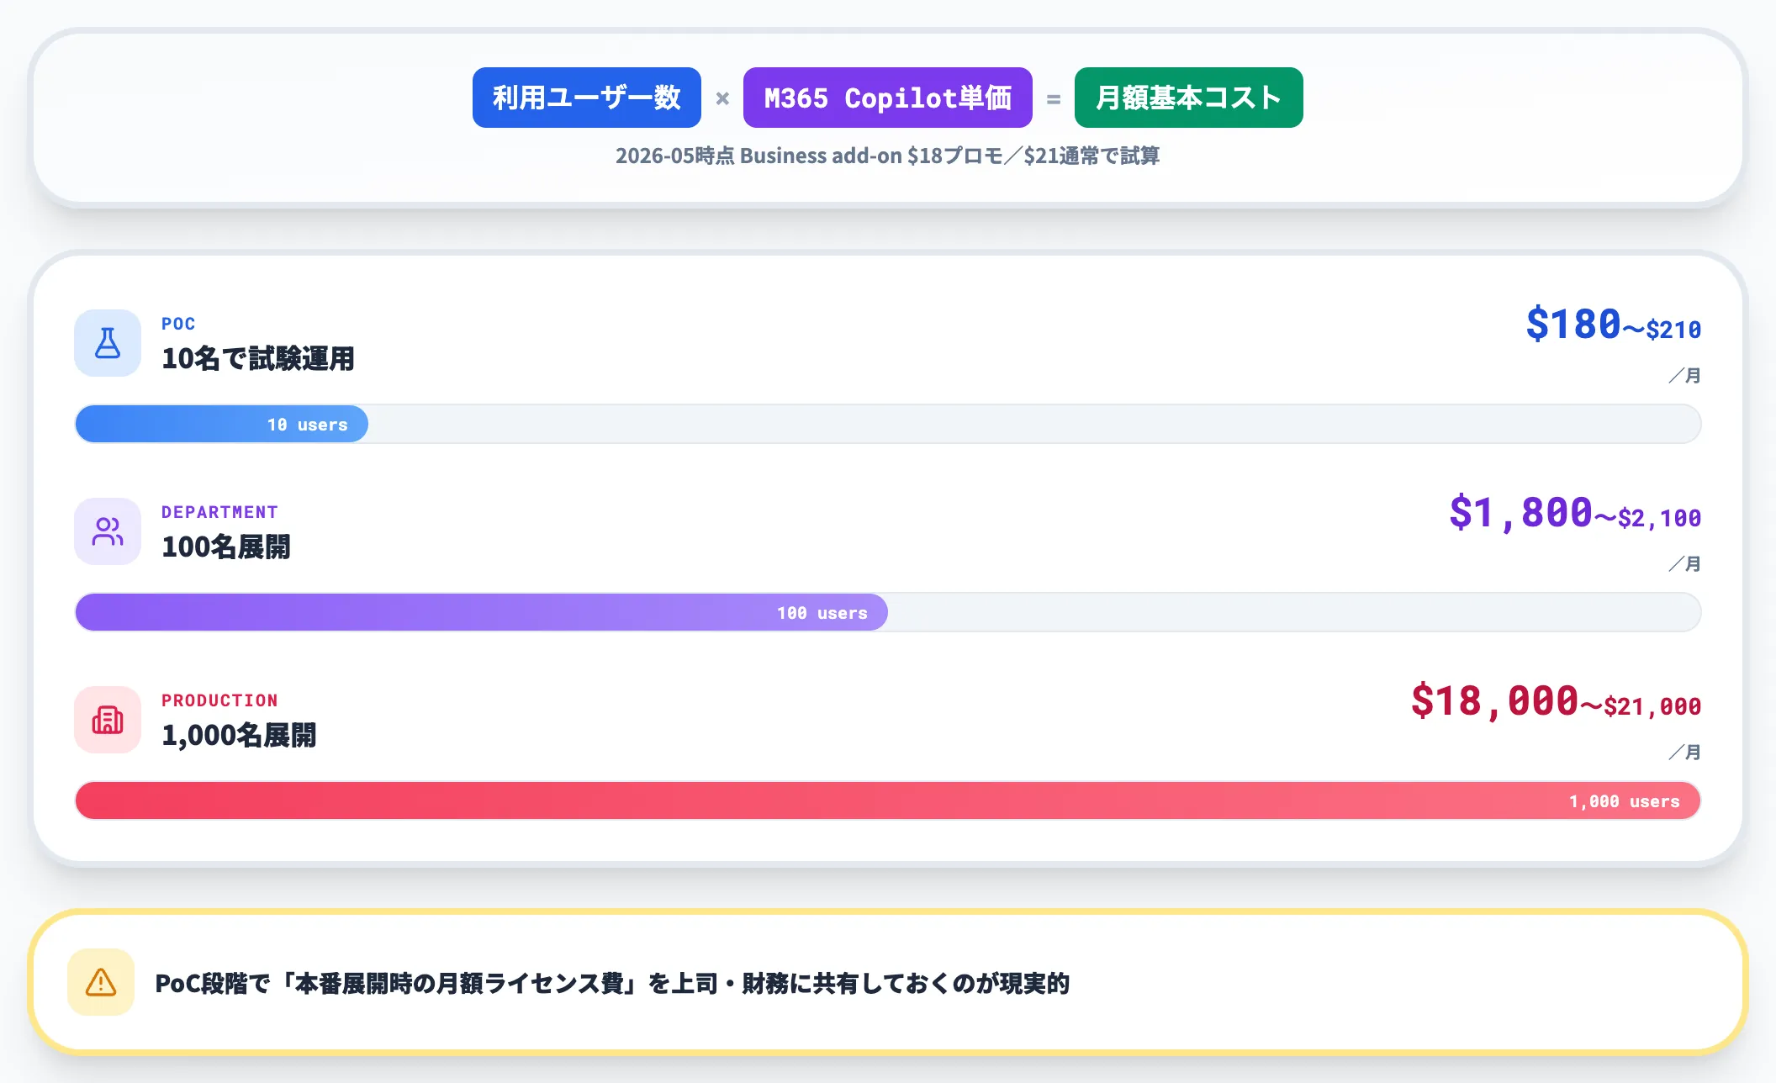Click the ／月 label under $180

point(1685,375)
